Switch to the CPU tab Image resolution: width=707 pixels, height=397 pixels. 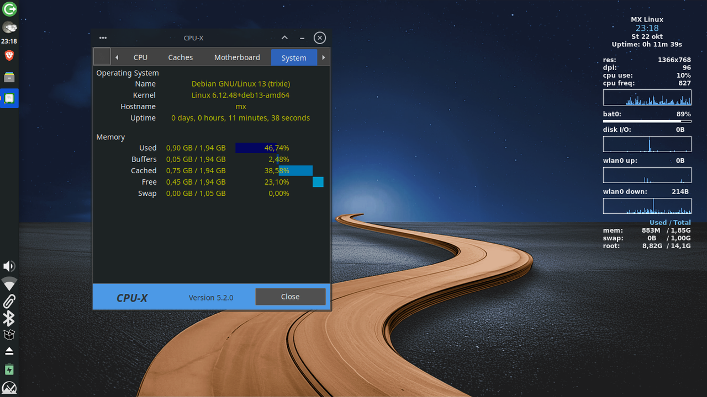point(140,57)
